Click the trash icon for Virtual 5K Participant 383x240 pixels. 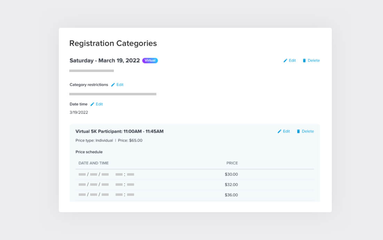click(x=298, y=131)
